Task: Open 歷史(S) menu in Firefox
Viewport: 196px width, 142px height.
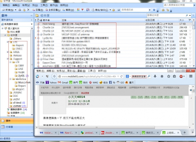Action: point(71,71)
